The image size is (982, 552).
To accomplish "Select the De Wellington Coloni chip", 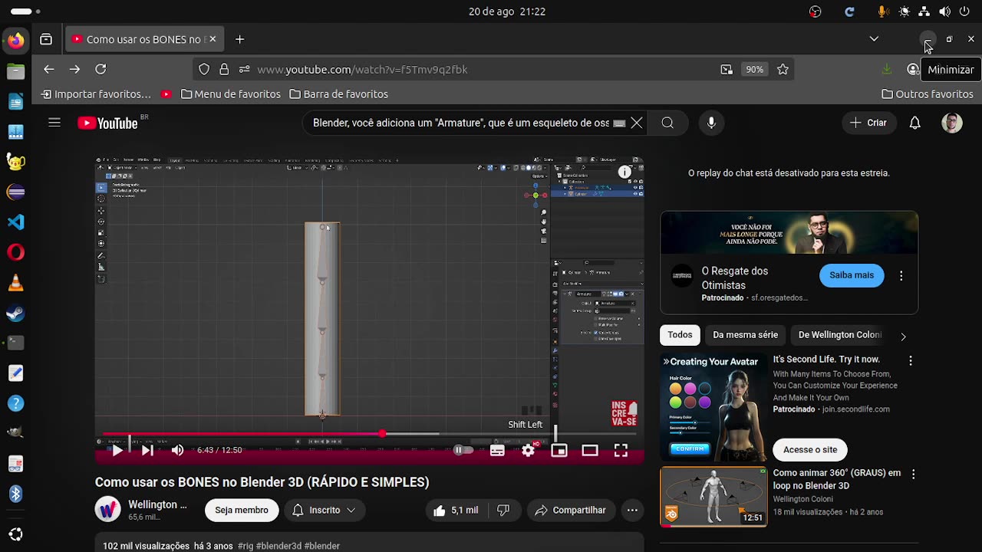I will tap(839, 335).
